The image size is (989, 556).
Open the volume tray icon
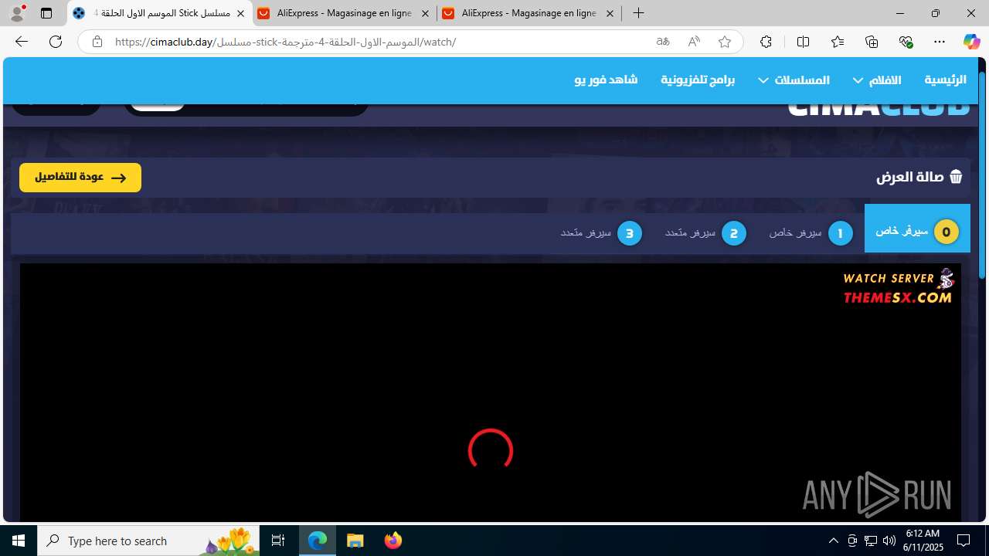889,541
